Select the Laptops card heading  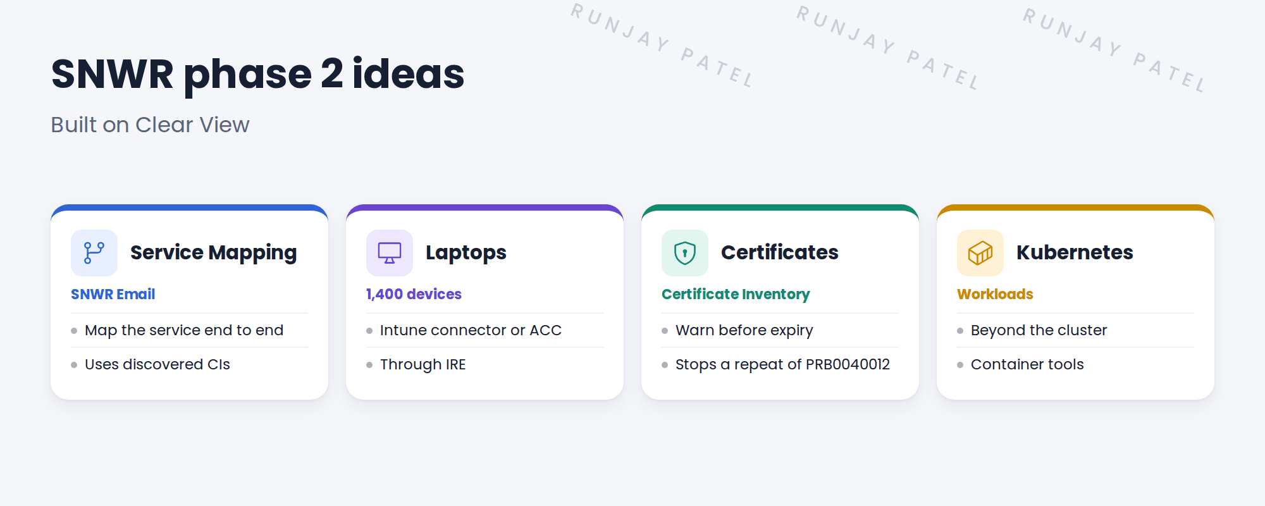click(x=466, y=252)
